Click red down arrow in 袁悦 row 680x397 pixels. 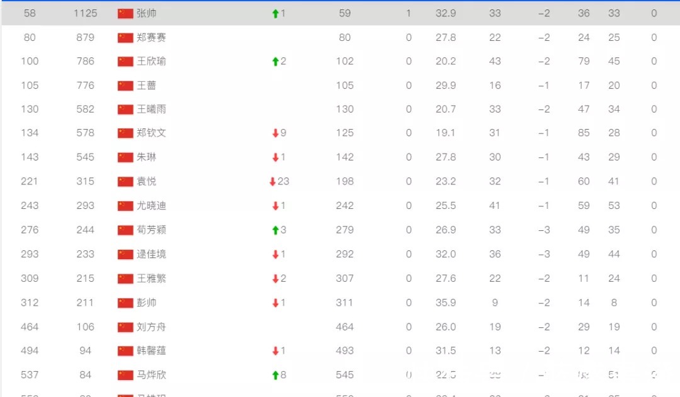(x=273, y=182)
